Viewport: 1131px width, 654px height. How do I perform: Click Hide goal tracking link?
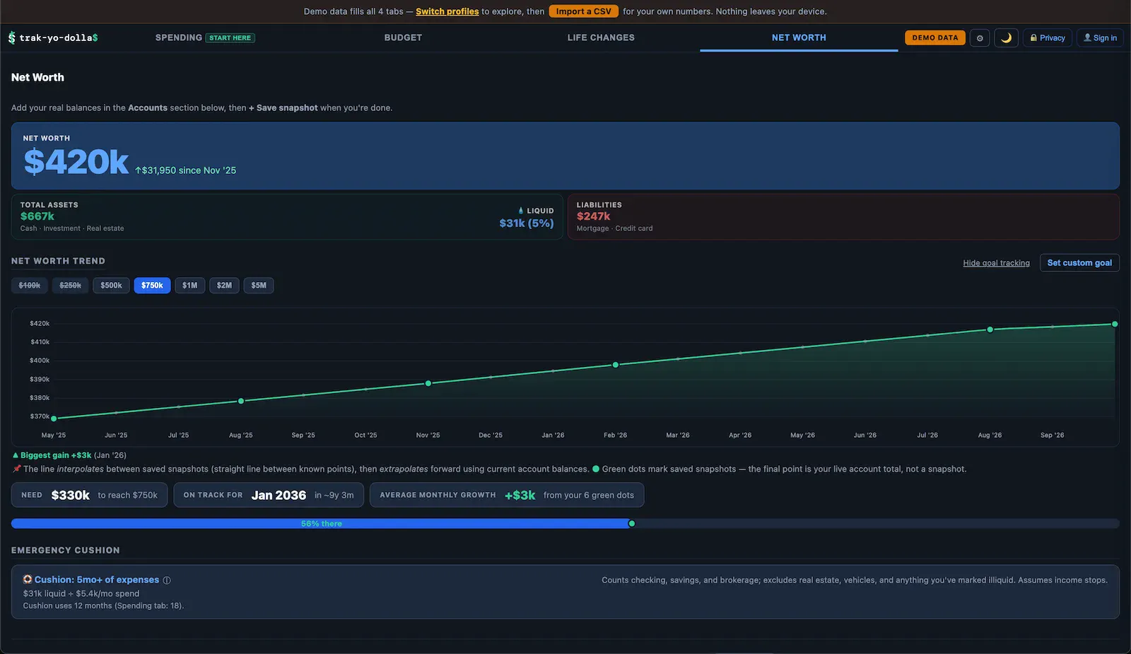tap(996, 263)
